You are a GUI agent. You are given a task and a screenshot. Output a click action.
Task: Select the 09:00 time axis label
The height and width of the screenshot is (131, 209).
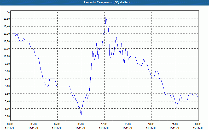click(81, 124)
